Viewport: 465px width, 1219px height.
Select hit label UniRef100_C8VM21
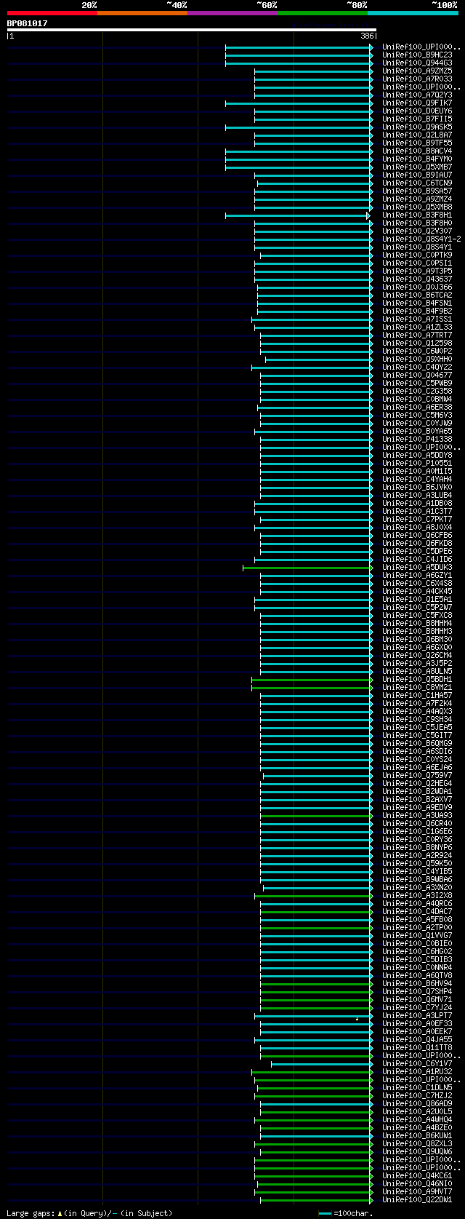pos(417,687)
